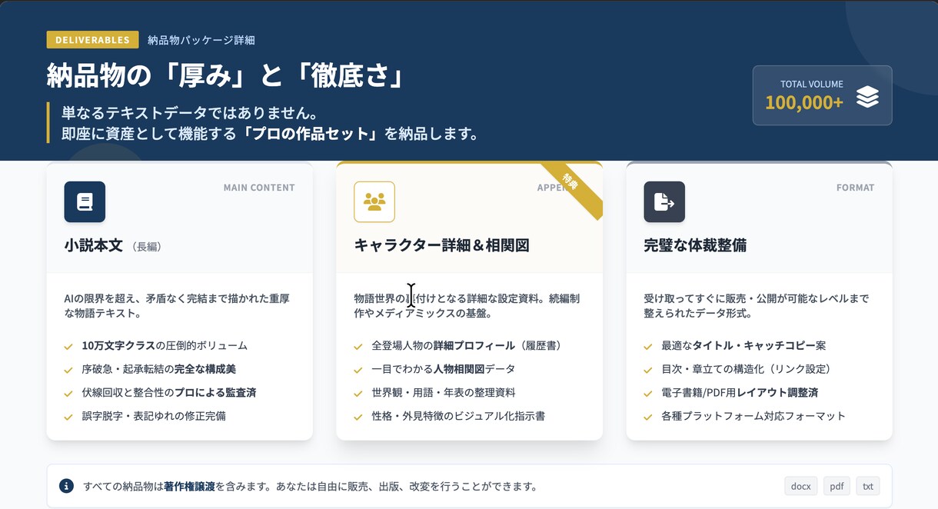Click the FORMAT label
Viewport: 938px width, 509px height.
855,188
